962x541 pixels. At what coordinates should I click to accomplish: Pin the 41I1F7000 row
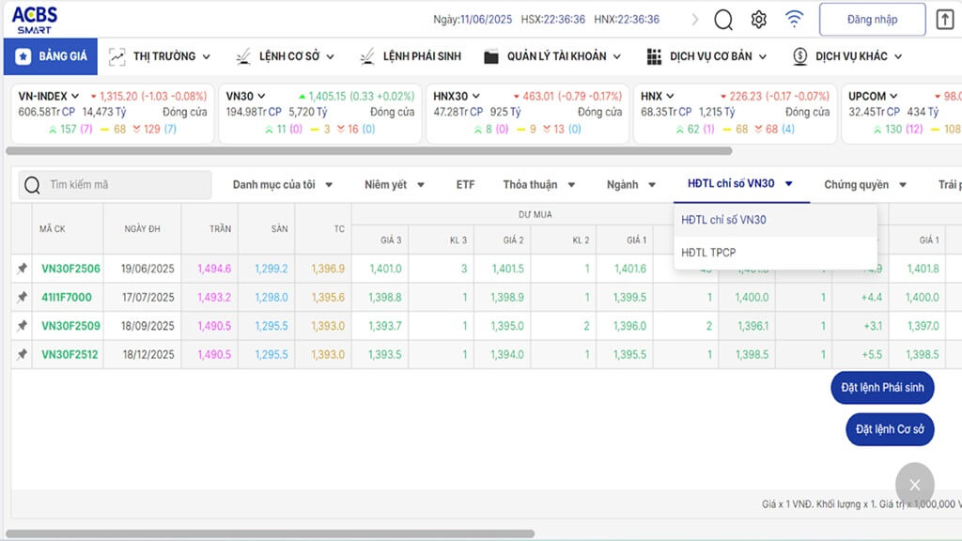tap(23, 297)
